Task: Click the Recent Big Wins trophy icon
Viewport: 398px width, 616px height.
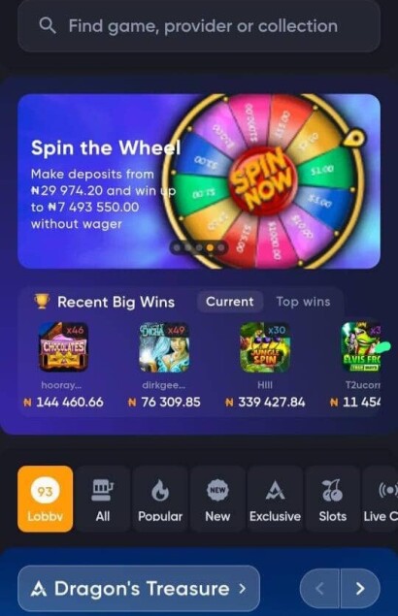Action: pos(42,302)
